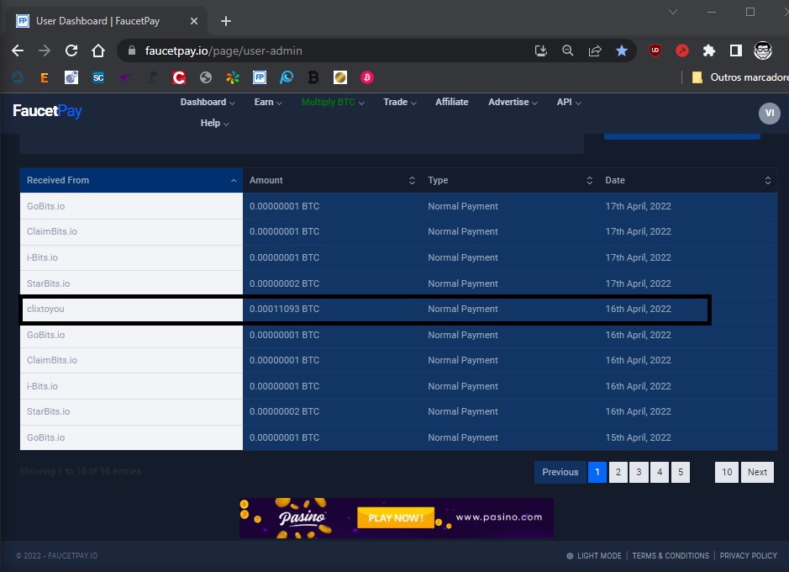Toggle the browser side panel

click(x=736, y=50)
